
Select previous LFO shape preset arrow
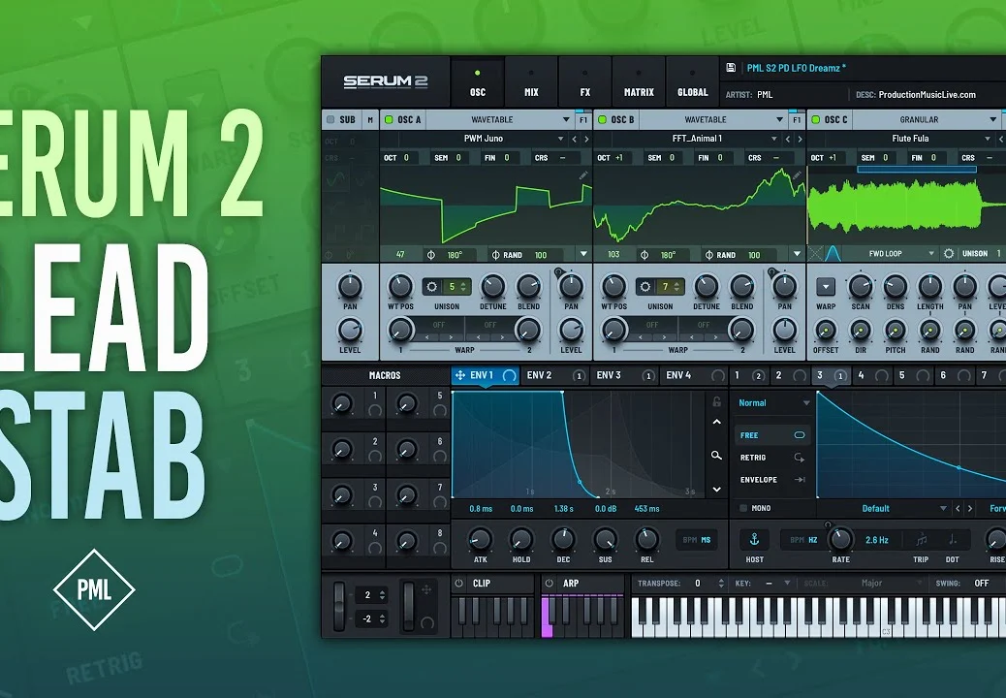pyautogui.click(x=958, y=509)
